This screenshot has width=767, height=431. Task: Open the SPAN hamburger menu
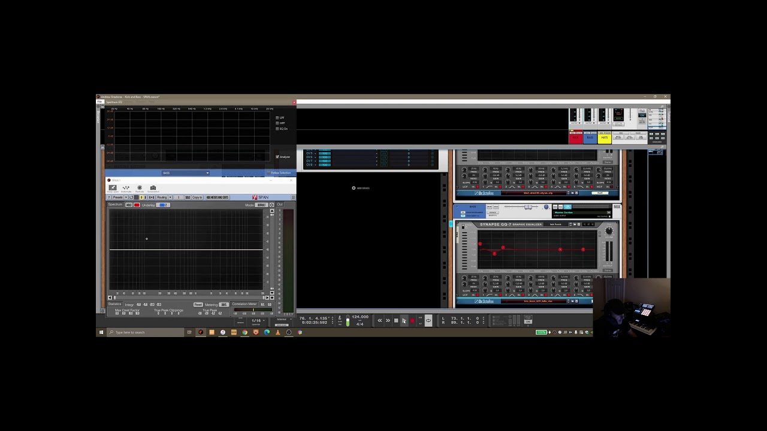coord(293,198)
